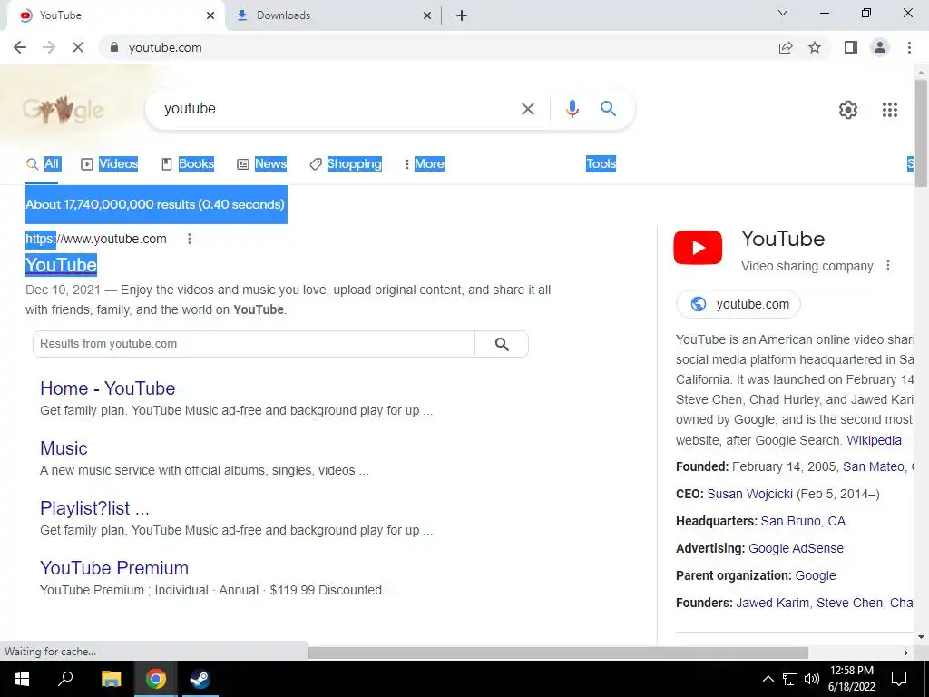The height and width of the screenshot is (697, 929).
Task: Go back using browser back arrow
Action: coord(20,47)
